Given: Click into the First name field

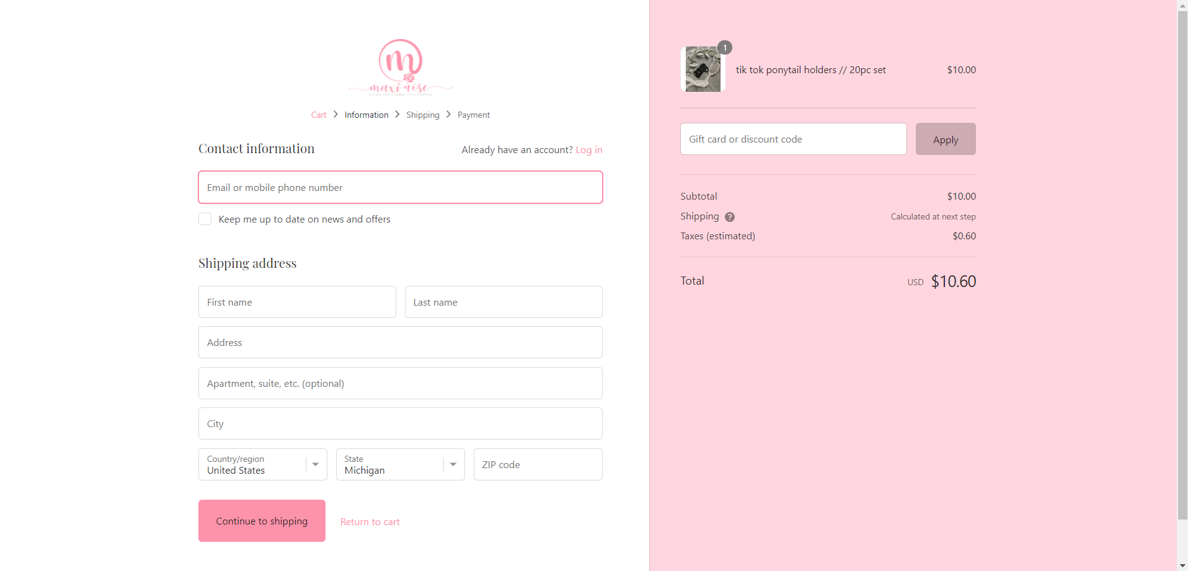Looking at the screenshot, I should pyautogui.click(x=297, y=303).
